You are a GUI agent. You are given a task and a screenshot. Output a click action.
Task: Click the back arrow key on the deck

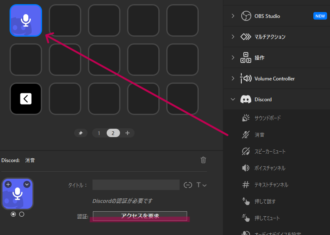26,99
